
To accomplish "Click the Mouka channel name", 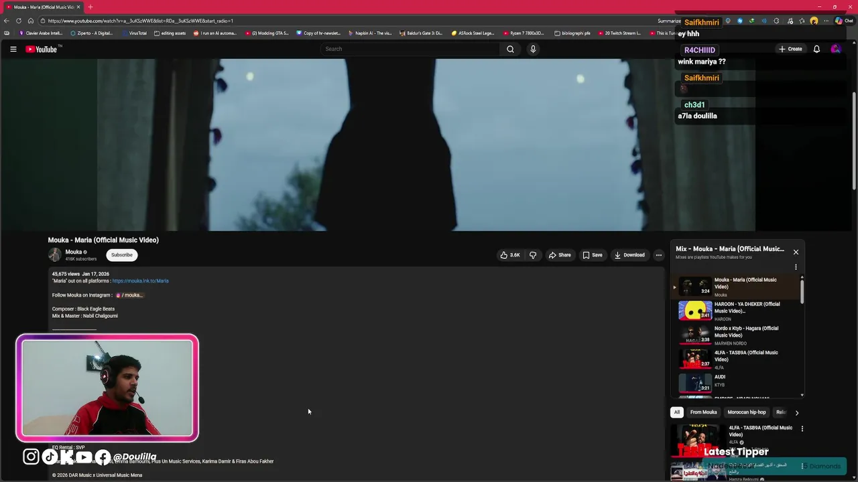I will tap(73, 252).
